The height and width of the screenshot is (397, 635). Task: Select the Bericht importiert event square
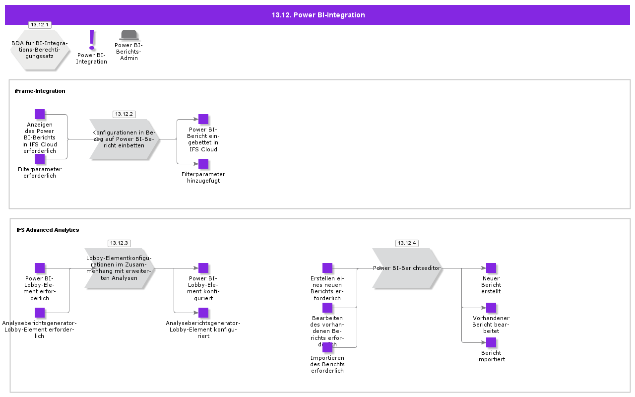click(491, 342)
